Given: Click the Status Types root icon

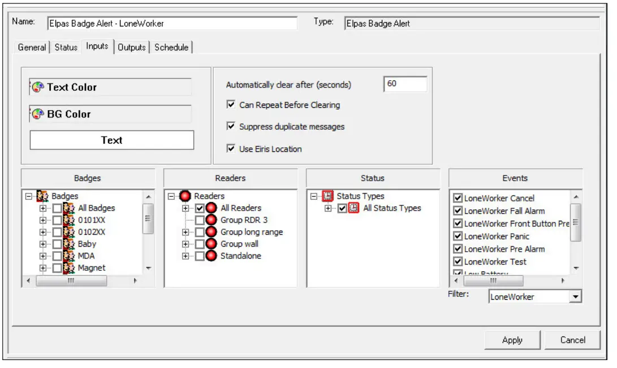Looking at the screenshot, I should pyautogui.click(x=327, y=196).
